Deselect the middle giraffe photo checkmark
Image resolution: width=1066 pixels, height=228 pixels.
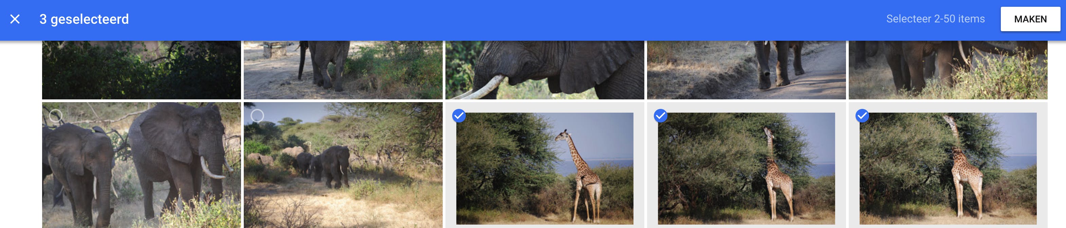pyautogui.click(x=660, y=116)
